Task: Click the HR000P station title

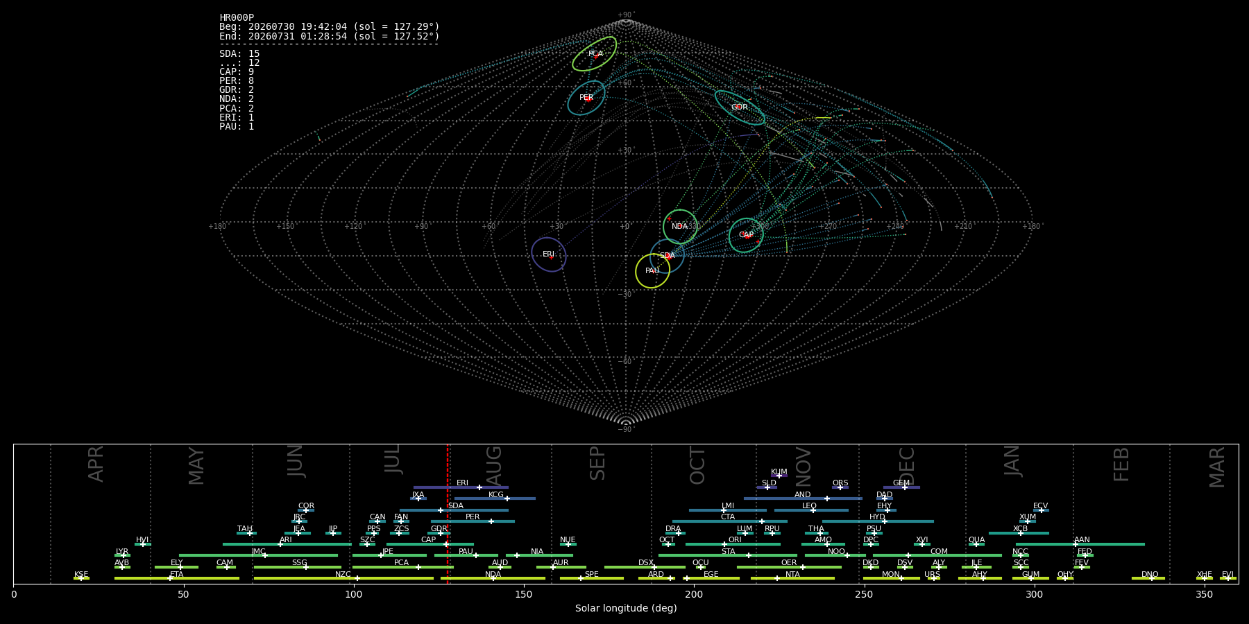Action: (x=237, y=17)
